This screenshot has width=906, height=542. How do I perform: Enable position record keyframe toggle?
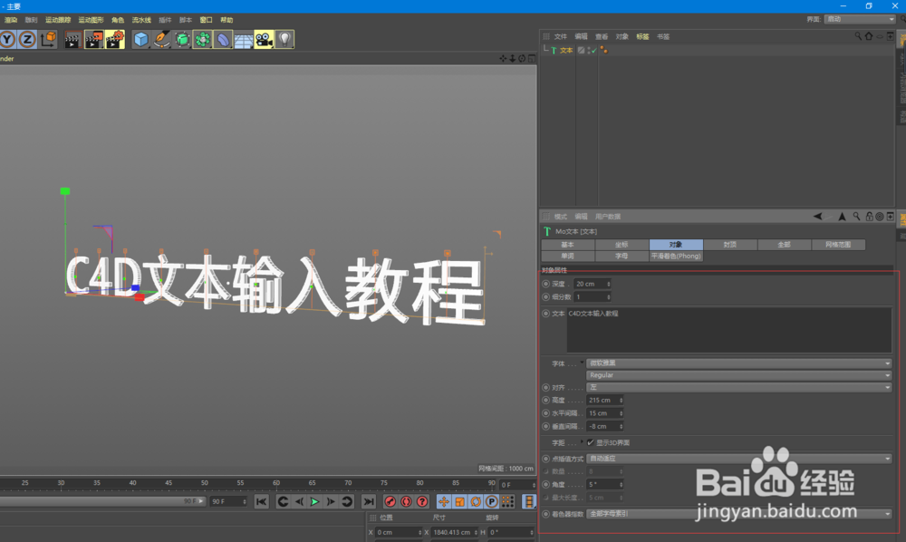click(x=444, y=501)
